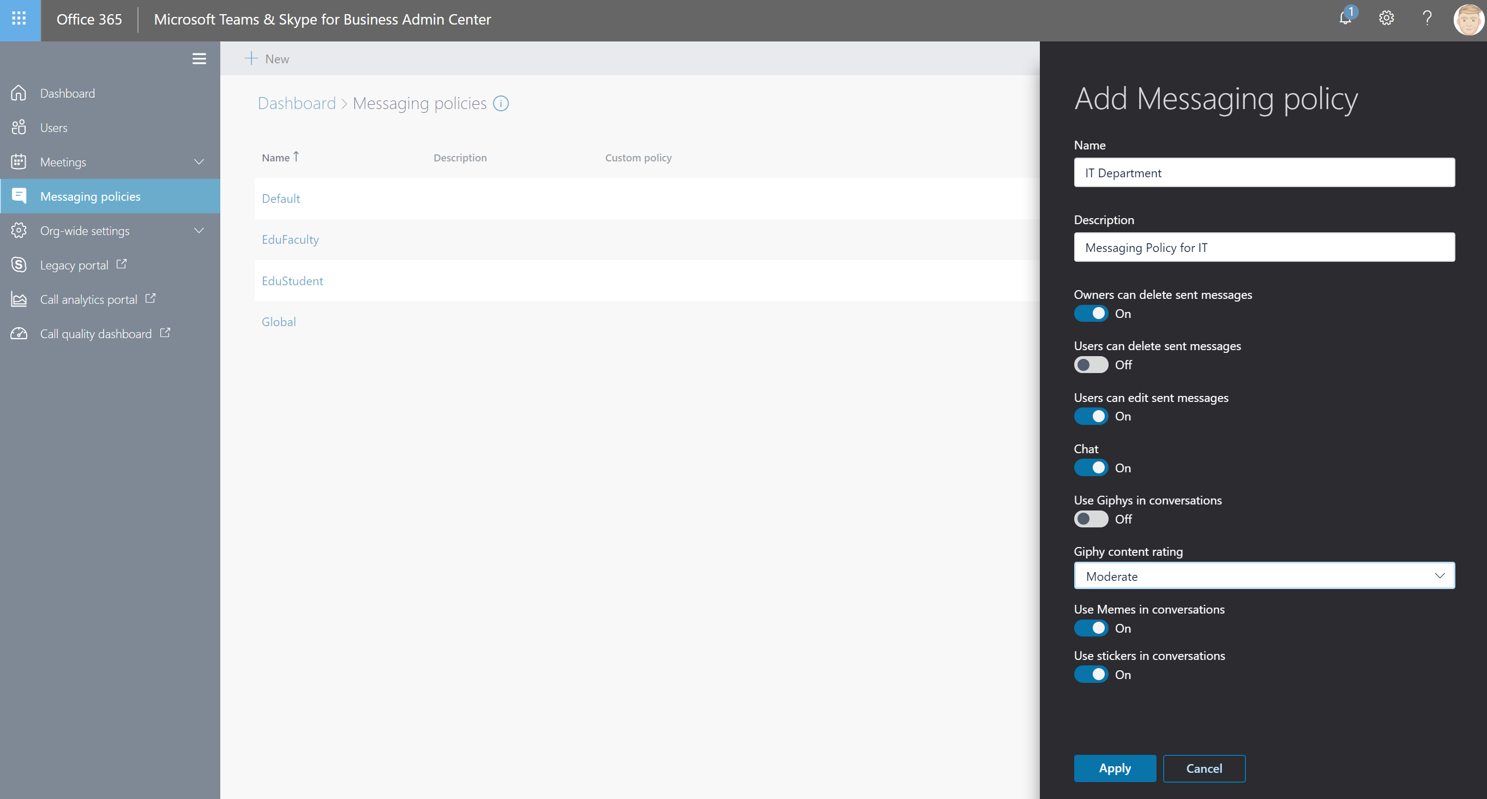Select Messaging policies in the sidebar
This screenshot has width=1487, height=799.
click(110, 196)
